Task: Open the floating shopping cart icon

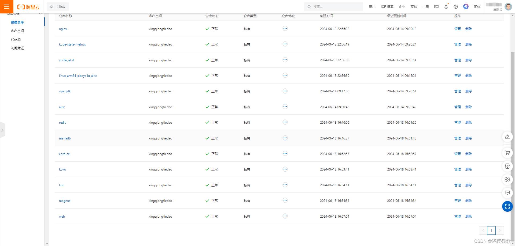Action: 507,153
